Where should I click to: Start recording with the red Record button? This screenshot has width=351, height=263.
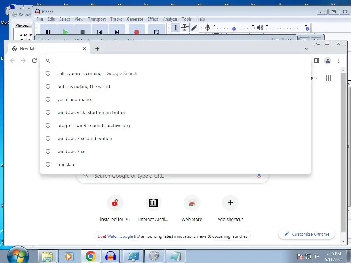[136, 30]
